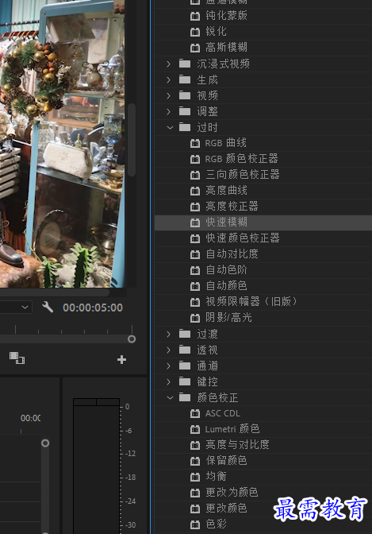Open the button editor plus icon
Image resolution: width=372 pixels, height=534 pixels.
point(121,360)
